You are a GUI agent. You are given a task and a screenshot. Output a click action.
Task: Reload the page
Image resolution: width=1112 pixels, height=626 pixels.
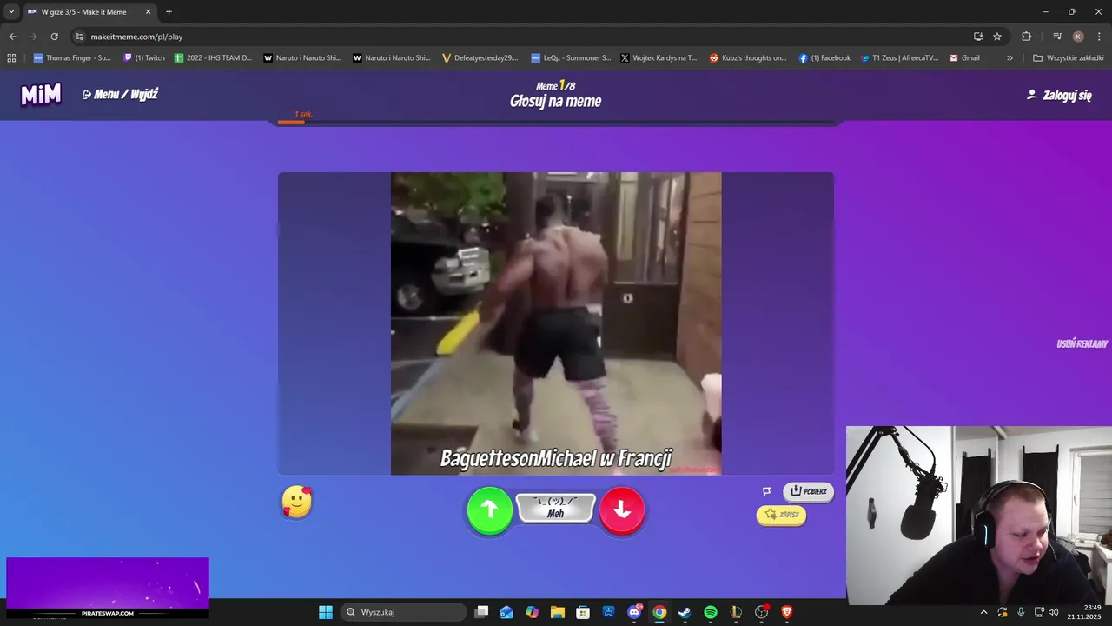point(54,37)
